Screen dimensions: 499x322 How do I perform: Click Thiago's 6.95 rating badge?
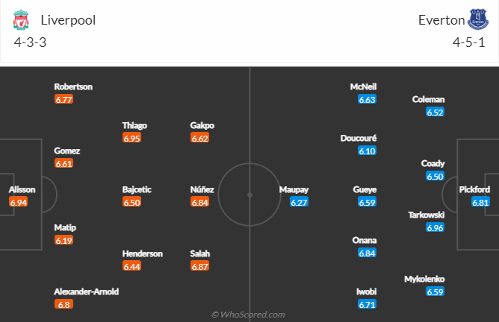pos(132,138)
